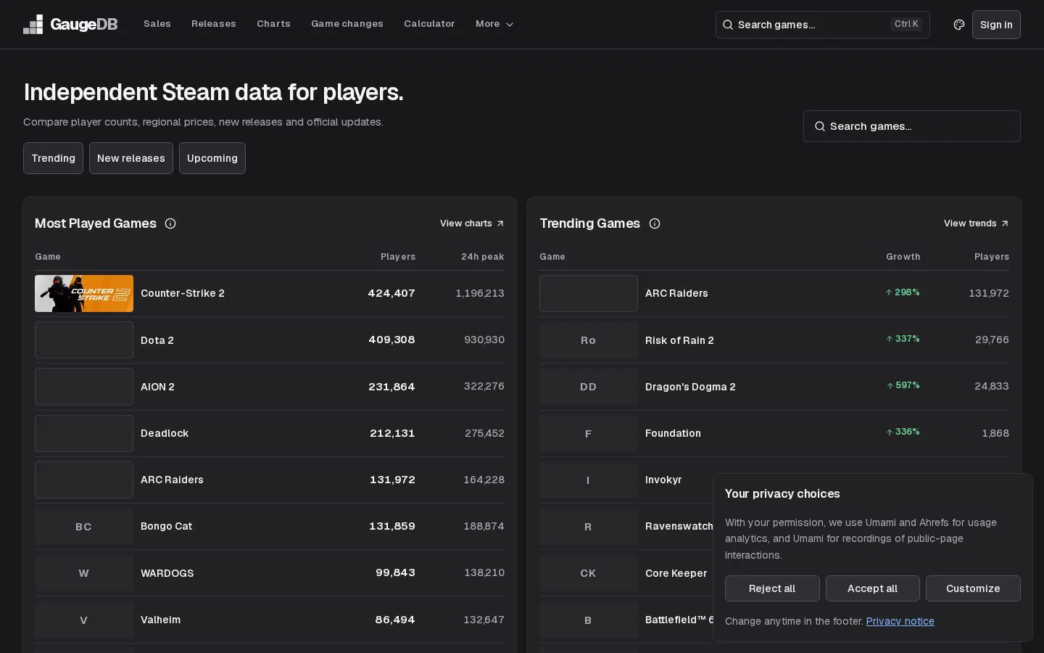Open Game changes in navigation
The width and height of the screenshot is (1044, 653).
[x=347, y=24]
